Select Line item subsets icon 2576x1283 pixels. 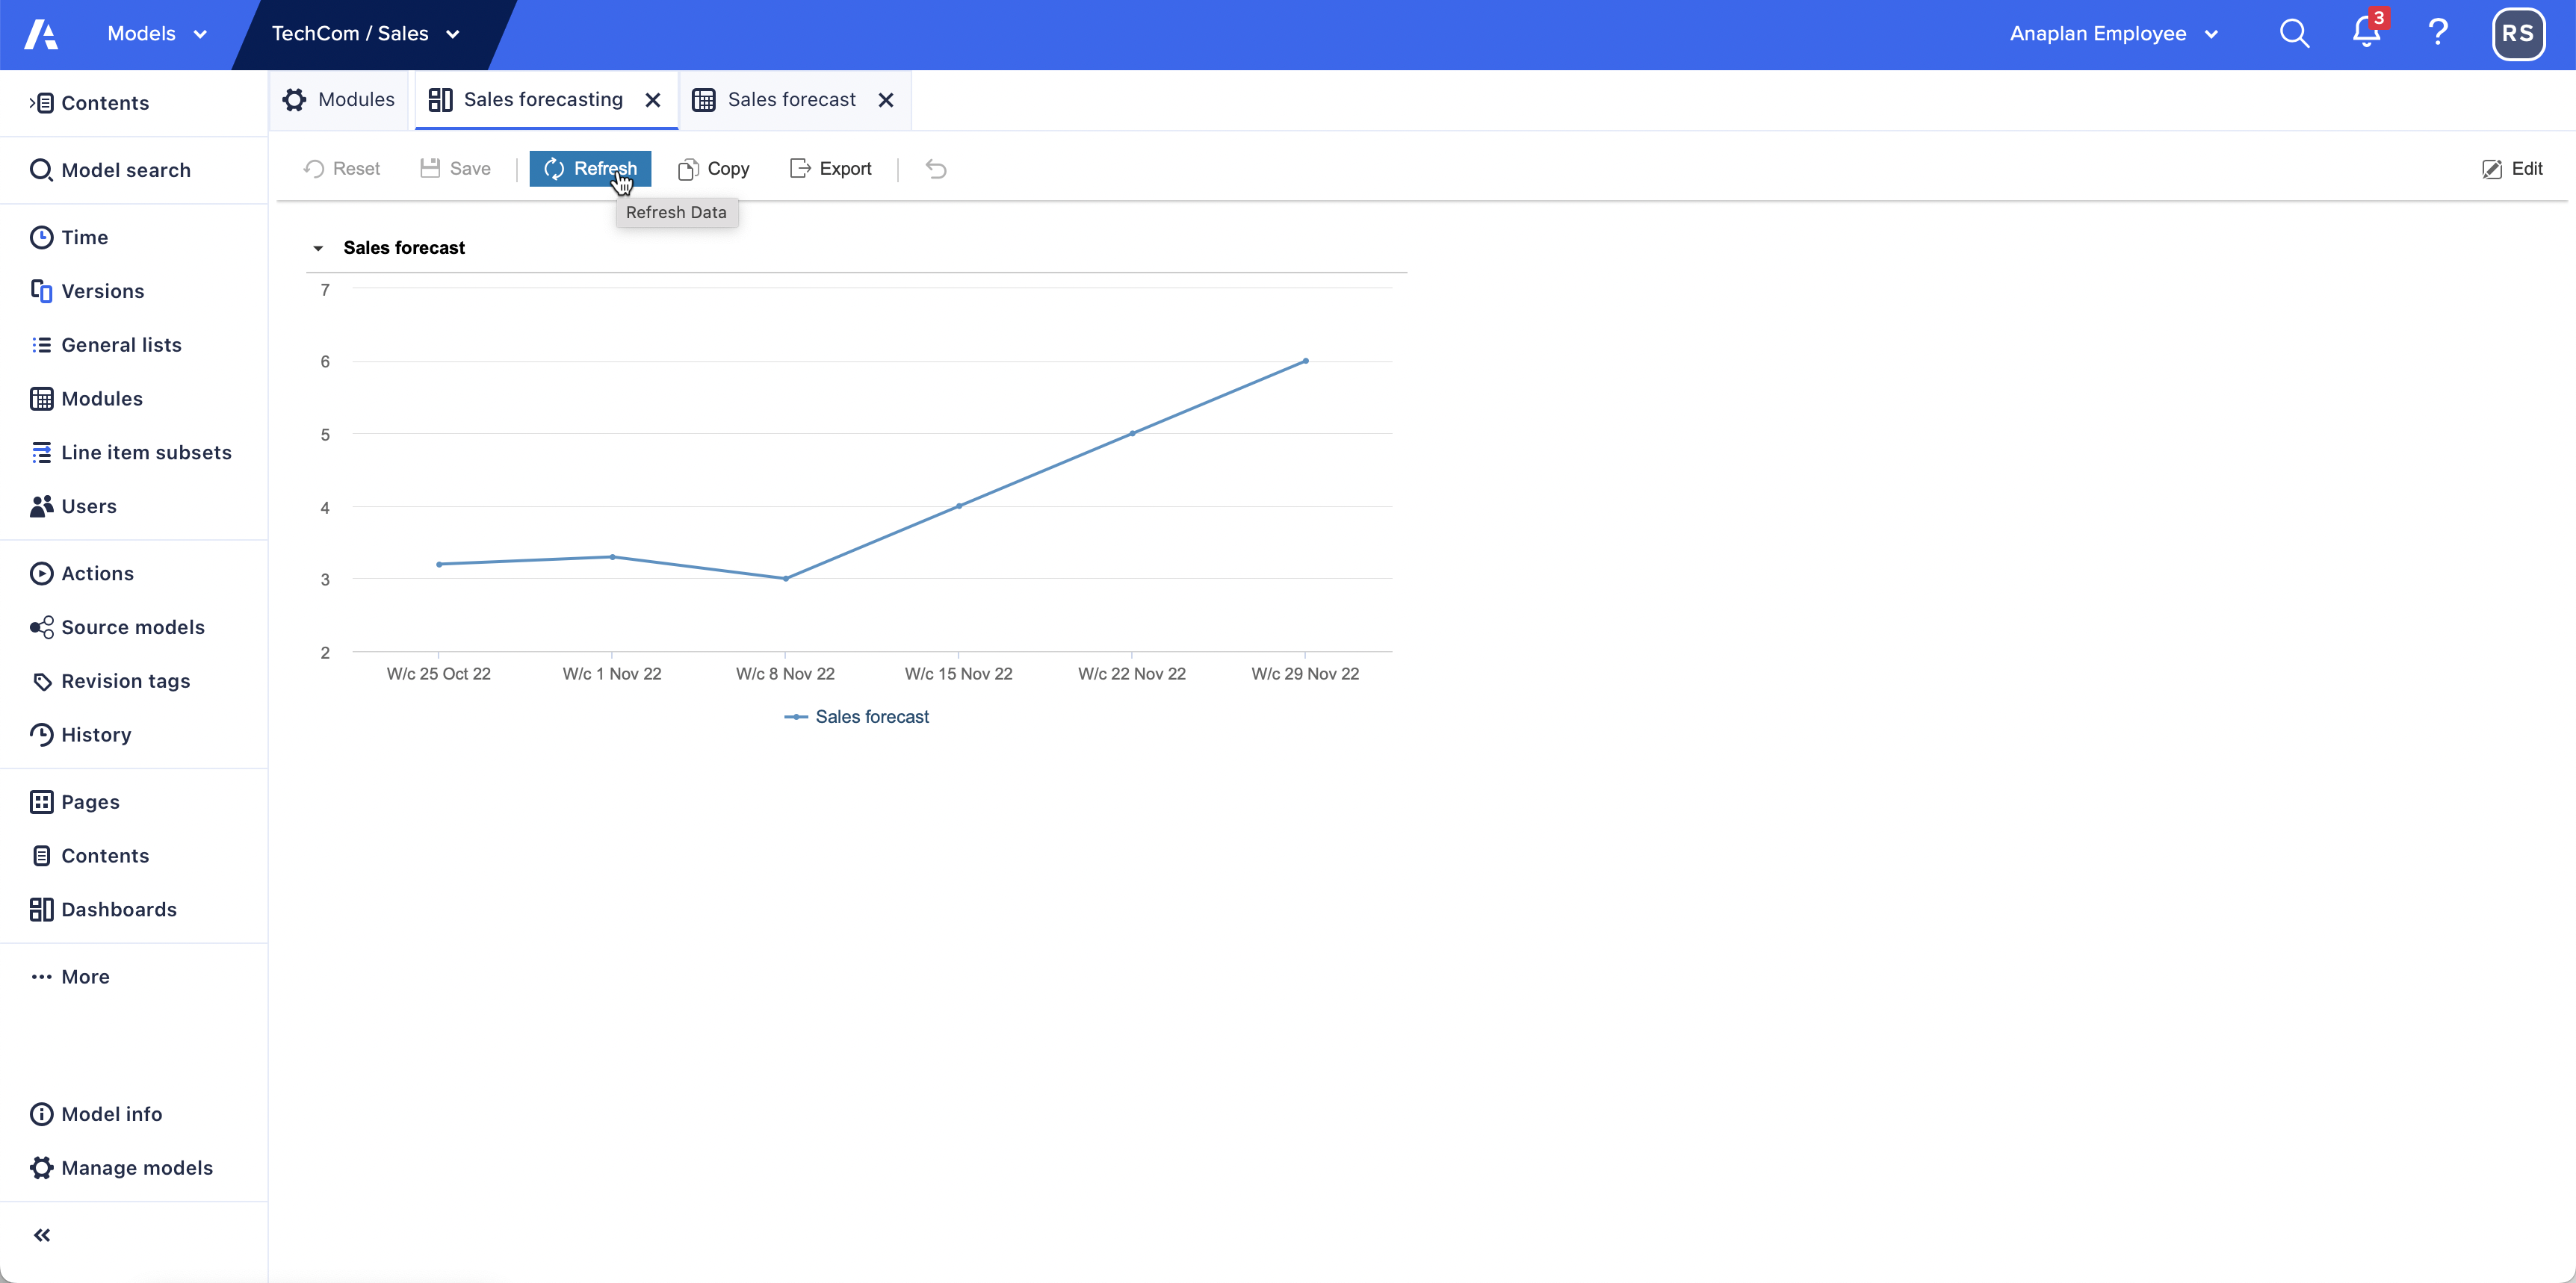(x=41, y=452)
